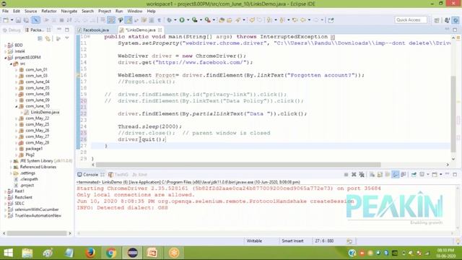Image resolution: width=462 pixels, height=260 pixels.
Task: Select seleniumWithCucumber project
Action: 37,209
